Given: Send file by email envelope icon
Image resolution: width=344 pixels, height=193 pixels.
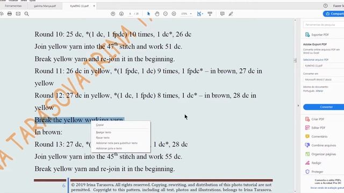Looking at the screenshot, I should [x=18, y=14].
